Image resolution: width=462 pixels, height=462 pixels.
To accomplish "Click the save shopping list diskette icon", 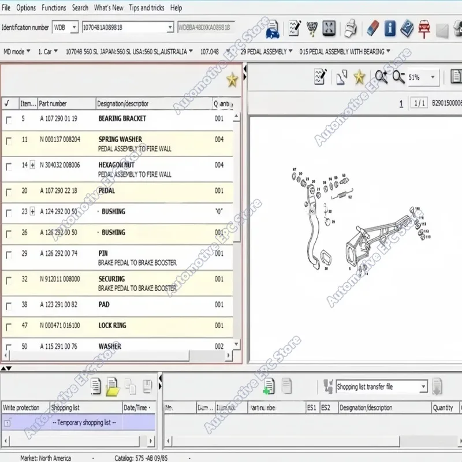I will point(147,386).
